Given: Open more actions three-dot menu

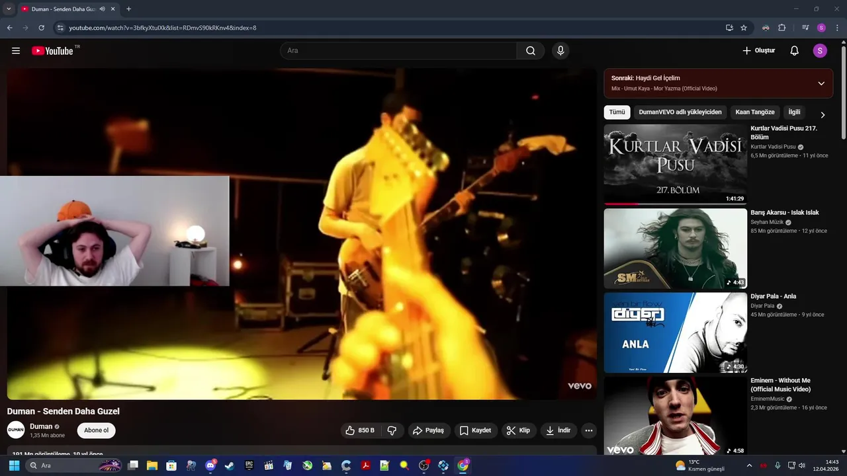Looking at the screenshot, I should 589,430.
